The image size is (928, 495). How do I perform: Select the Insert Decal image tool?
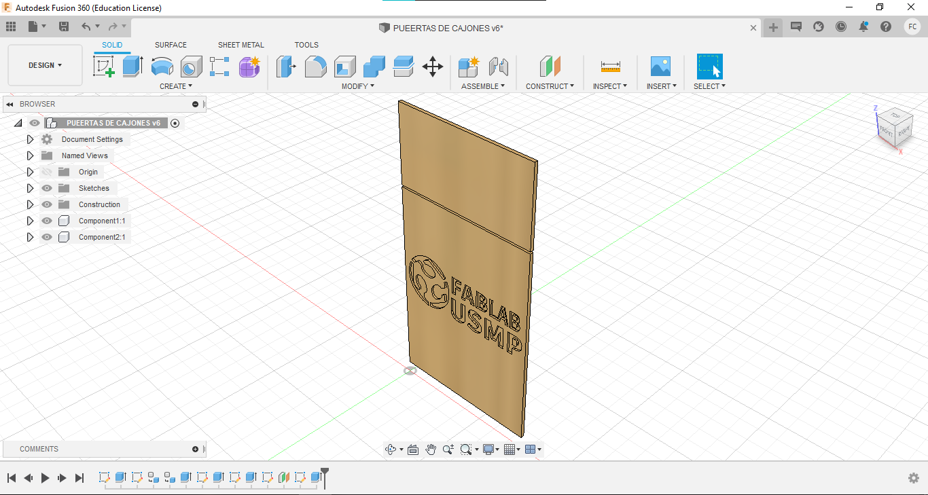[x=660, y=67]
